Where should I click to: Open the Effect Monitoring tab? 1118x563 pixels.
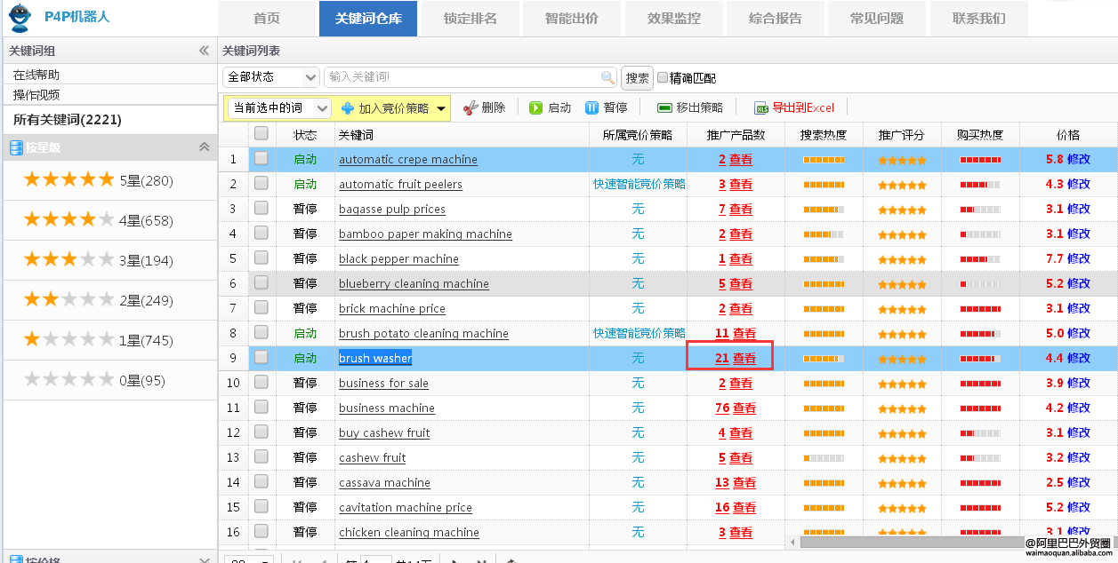point(673,19)
